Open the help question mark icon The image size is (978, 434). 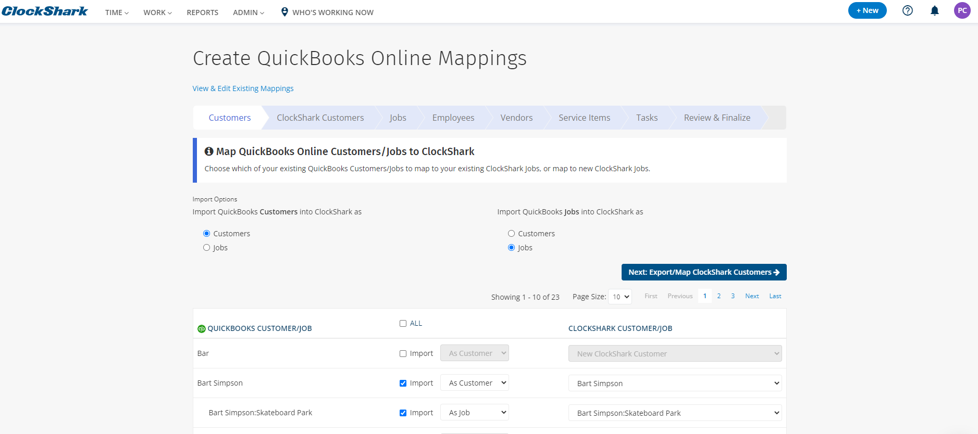click(x=908, y=10)
